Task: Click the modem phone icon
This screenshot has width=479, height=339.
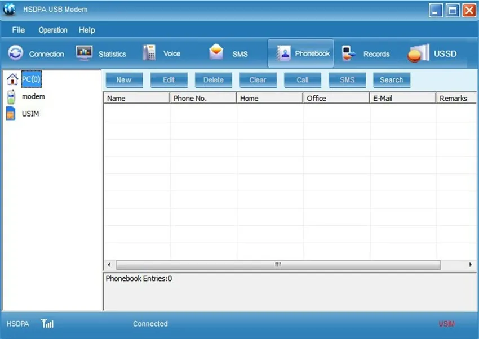Action: tap(11, 97)
